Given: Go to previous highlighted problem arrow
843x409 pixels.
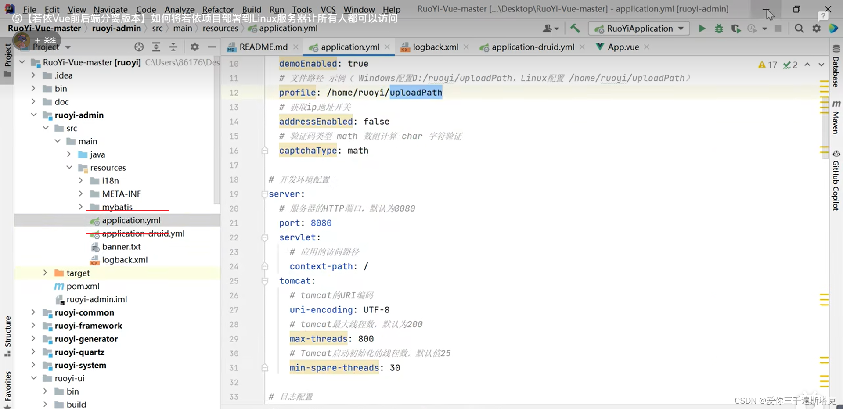Looking at the screenshot, I should pyautogui.click(x=807, y=65).
